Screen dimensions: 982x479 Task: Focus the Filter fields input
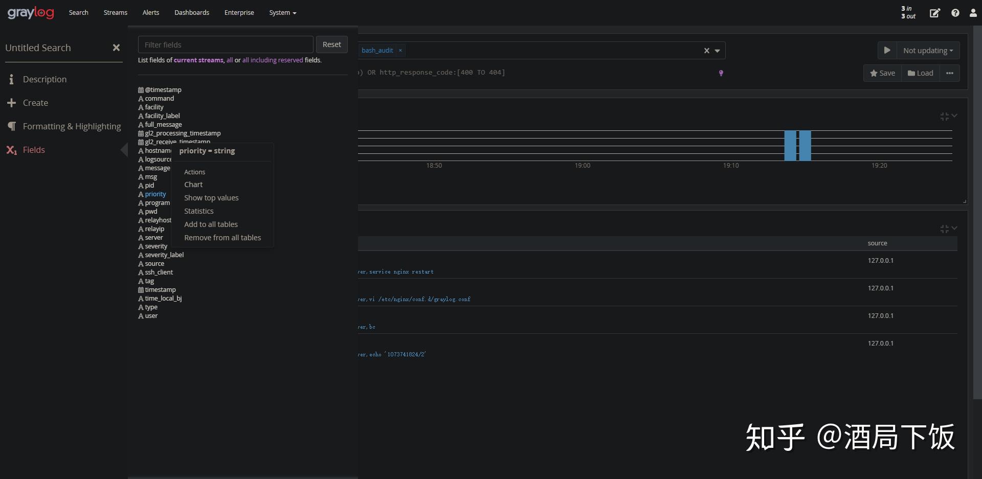click(x=226, y=44)
